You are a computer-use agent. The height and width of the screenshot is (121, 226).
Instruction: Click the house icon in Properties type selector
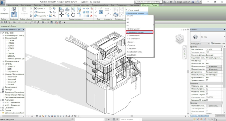(x=195, y=37)
